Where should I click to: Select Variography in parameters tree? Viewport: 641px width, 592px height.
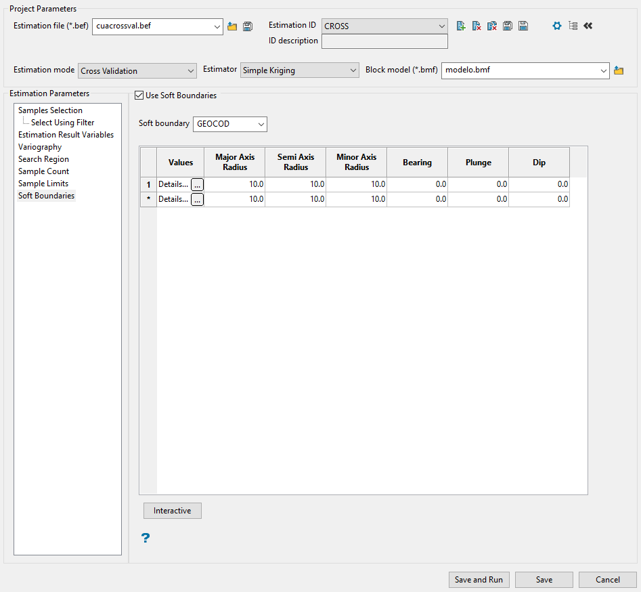tap(40, 147)
